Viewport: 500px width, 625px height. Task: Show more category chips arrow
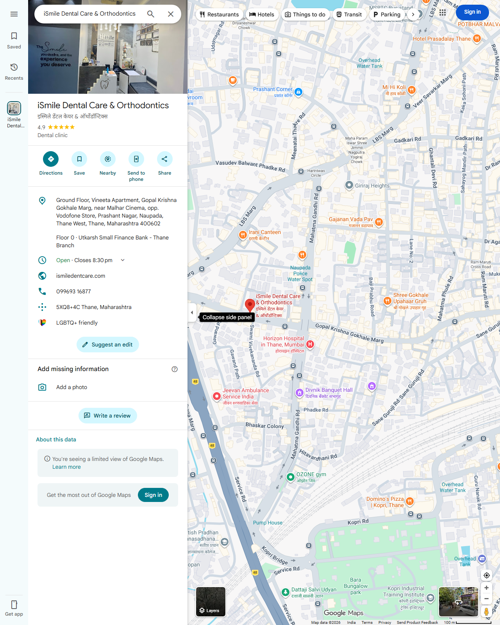coord(413,14)
